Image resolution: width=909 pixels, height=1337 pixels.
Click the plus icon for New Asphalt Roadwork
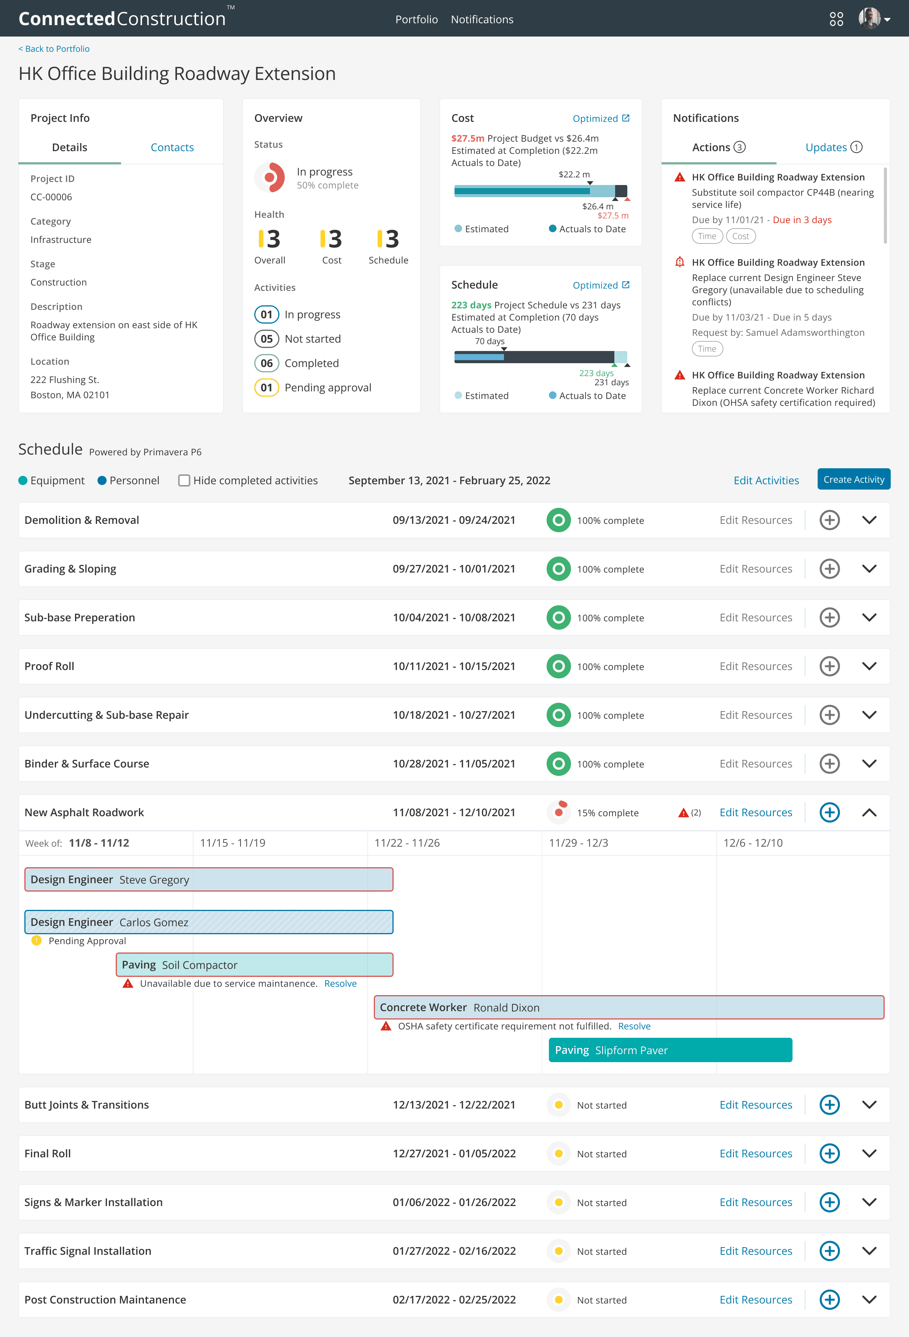(x=829, y=812)
